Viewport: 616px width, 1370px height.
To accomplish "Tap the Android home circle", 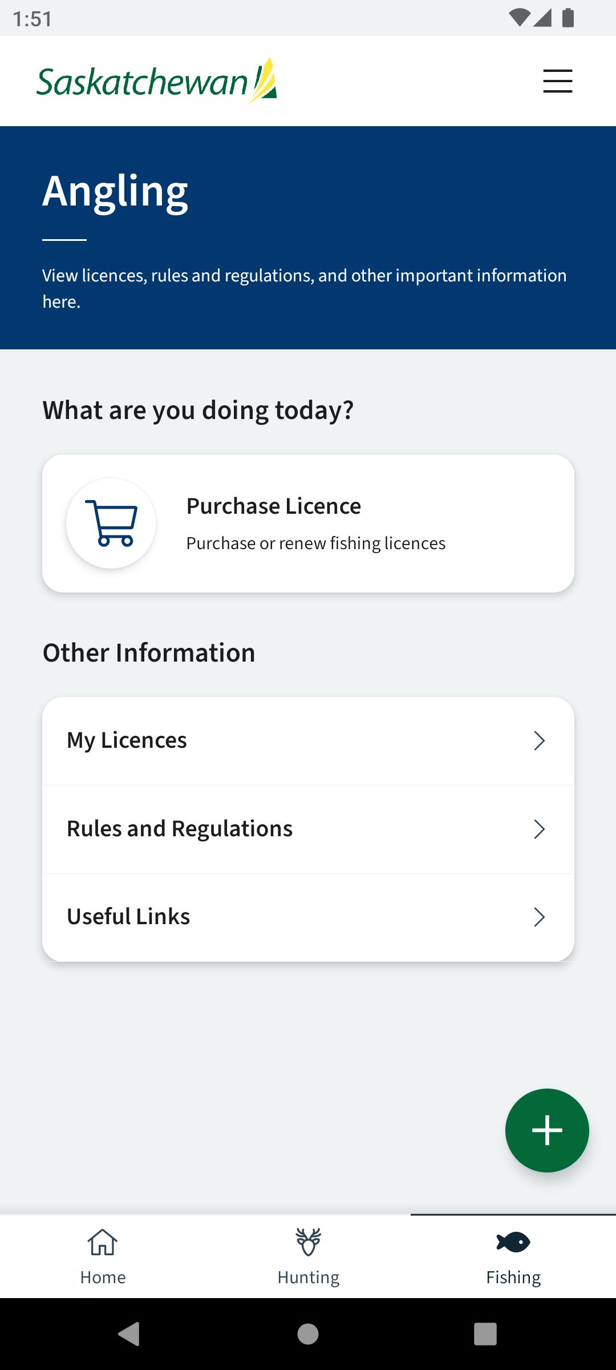I will [308, 1334].
